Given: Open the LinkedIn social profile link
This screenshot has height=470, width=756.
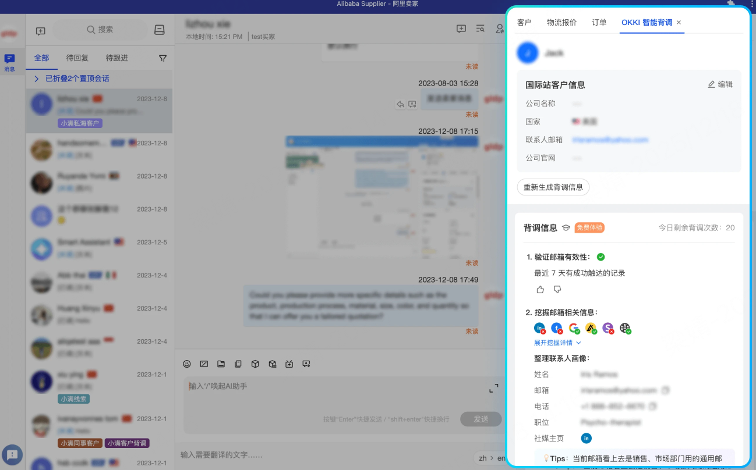Looking at the screenshot, I should 587,438.
